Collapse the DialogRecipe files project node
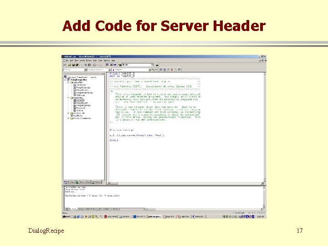Image resolution: width=328 pixels, height=246 pixels. click(x=65, y=80)
